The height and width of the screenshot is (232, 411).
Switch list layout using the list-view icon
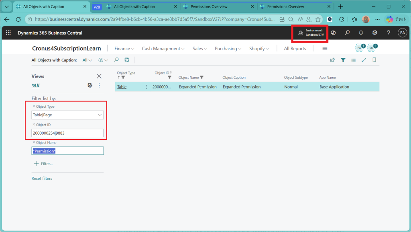pos(353,60)
